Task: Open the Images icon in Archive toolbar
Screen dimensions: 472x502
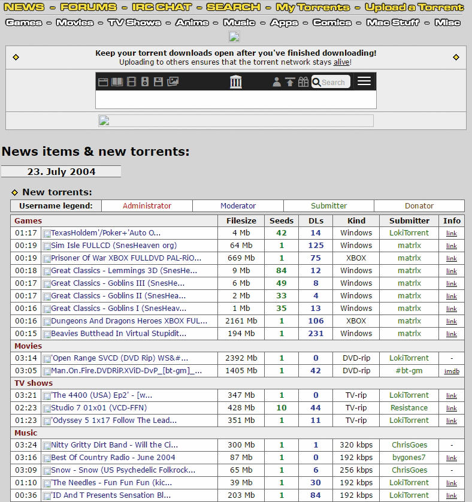Action: [173, 81]
